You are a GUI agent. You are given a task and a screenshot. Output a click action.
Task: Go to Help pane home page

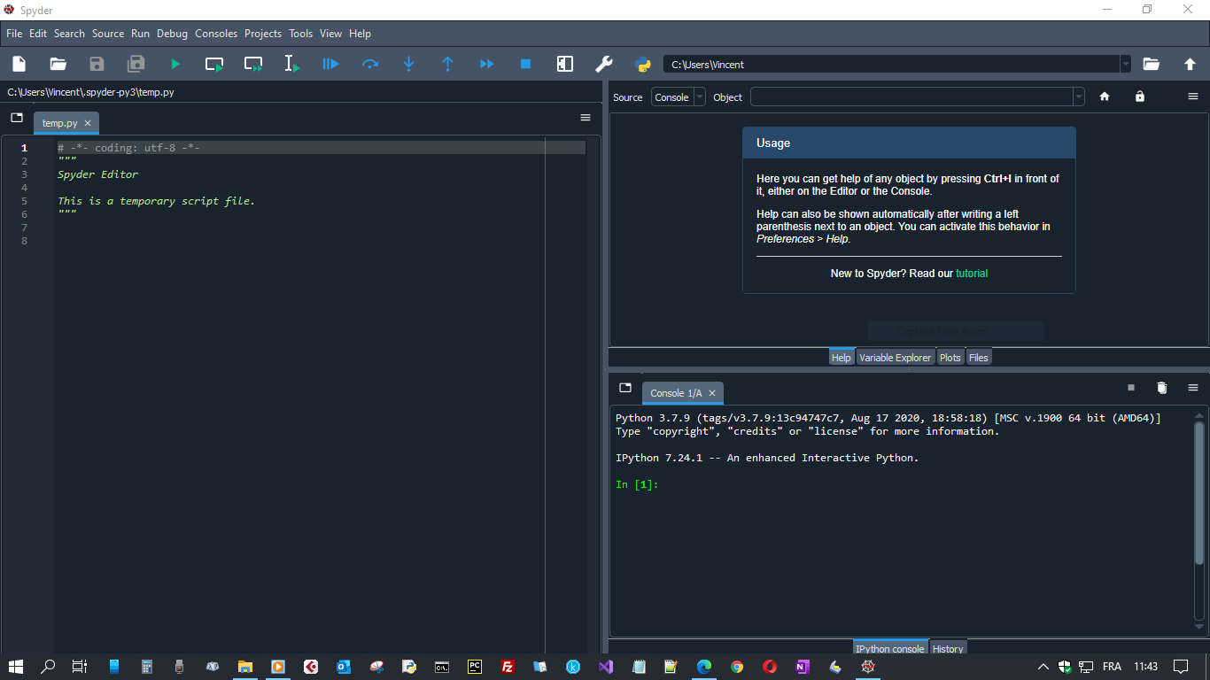(x=1105, y=97)
